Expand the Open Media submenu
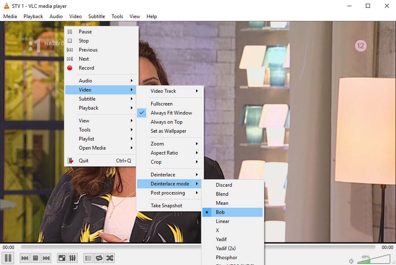396x265 pixels. tap(100, 148)
